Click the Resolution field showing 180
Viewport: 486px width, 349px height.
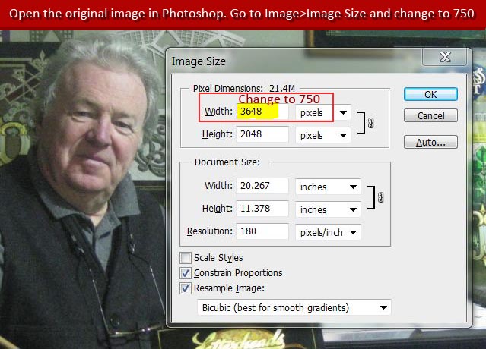click(x=262, y=231)
